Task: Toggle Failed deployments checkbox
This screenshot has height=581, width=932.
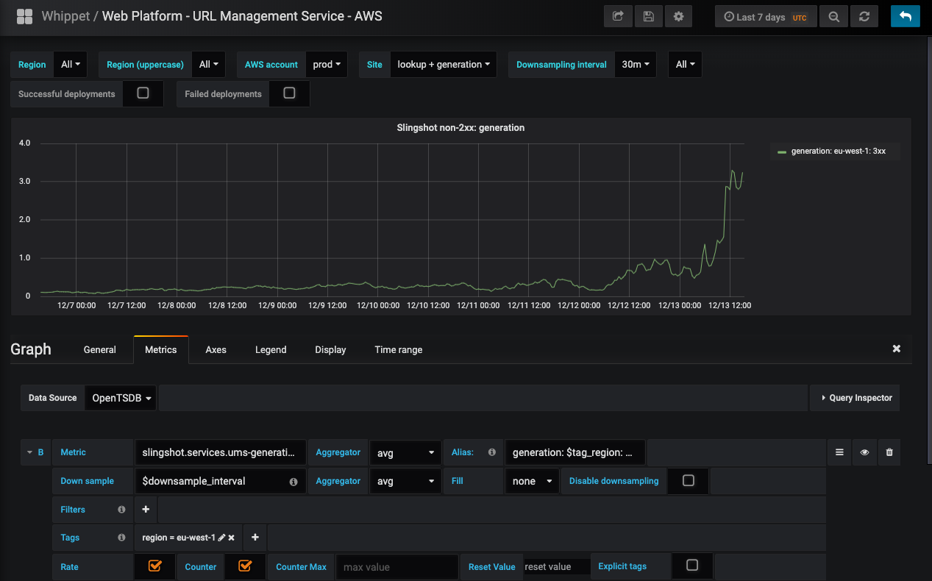Action: coord(290,93)
